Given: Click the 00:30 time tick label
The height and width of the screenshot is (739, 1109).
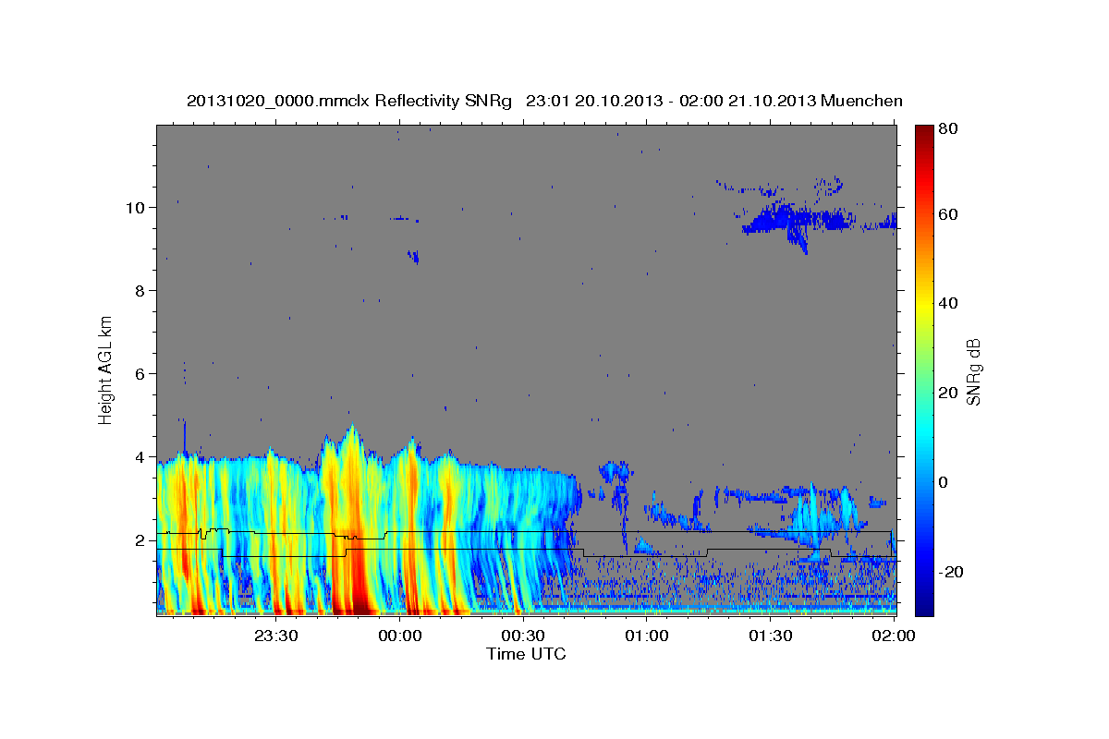Looking at the screenshot, I should [523, 636].
